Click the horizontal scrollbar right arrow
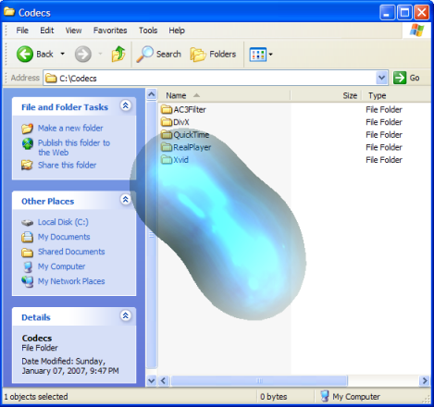 coord(425,381)
